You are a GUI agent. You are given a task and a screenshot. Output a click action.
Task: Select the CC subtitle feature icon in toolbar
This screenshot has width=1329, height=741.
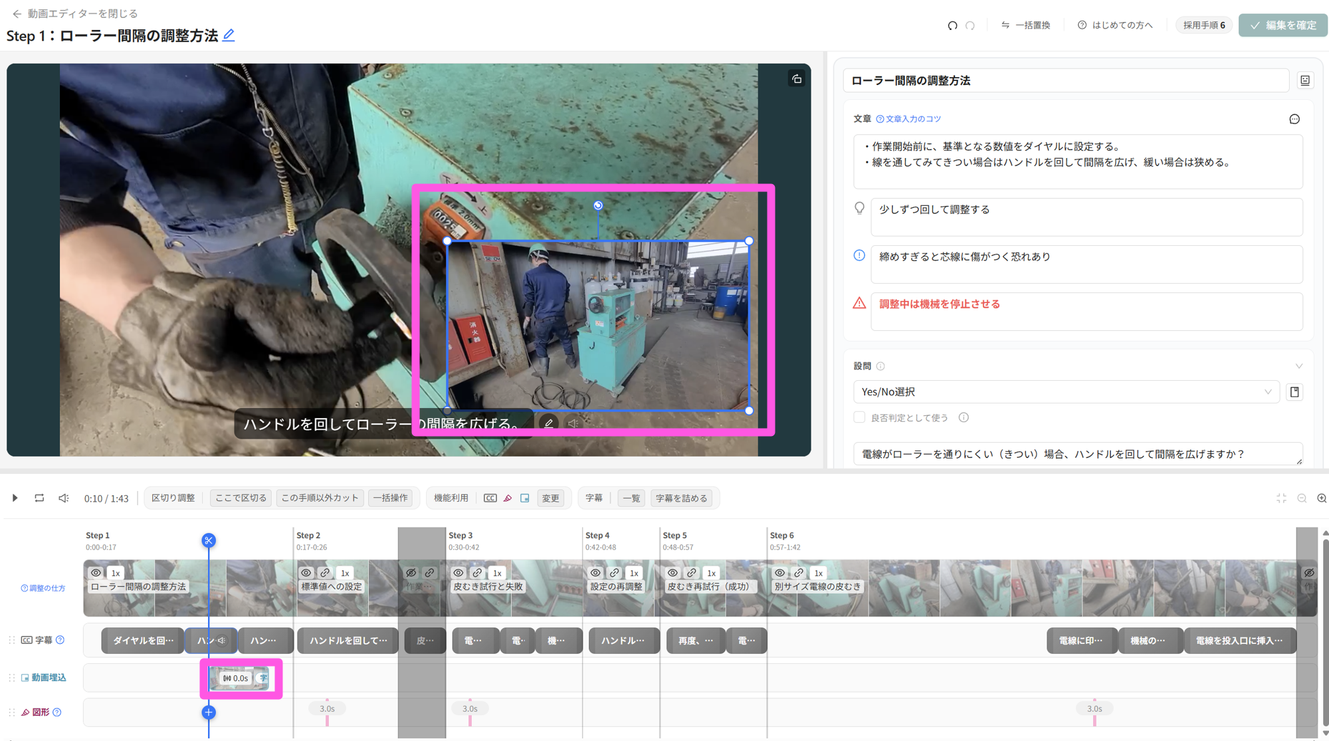tap(490, 498)
